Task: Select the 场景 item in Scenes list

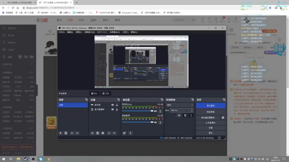Action: click(73, 105)
